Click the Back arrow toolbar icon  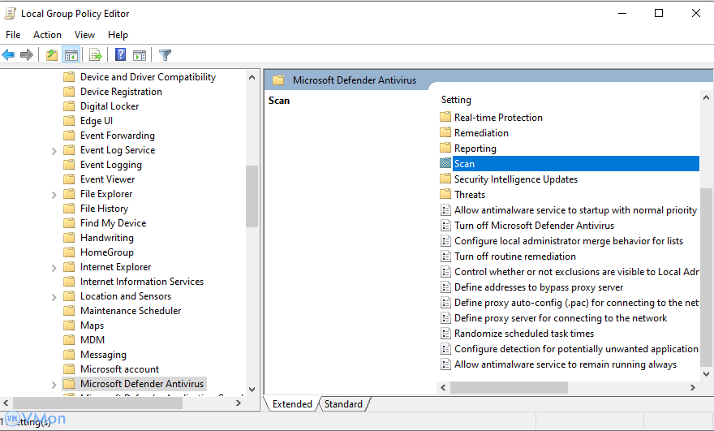(9, 55)
